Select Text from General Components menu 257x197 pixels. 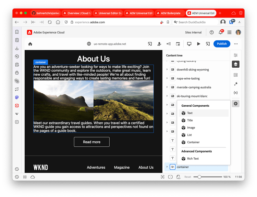(190, 113)
